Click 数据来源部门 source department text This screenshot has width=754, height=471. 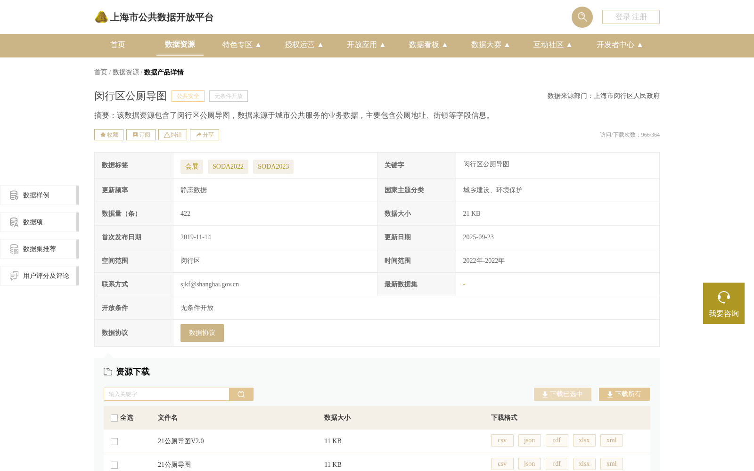click(x=603, y=96)
